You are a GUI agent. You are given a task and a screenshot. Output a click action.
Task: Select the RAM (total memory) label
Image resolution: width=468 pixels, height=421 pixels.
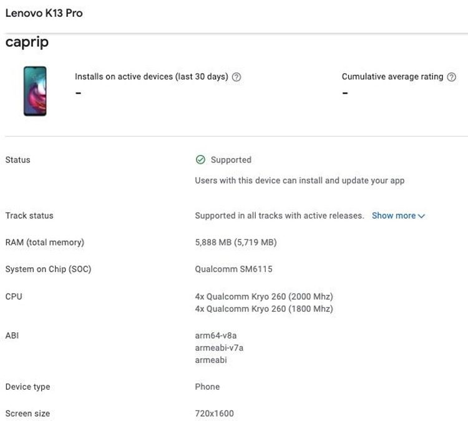(44, 242)
